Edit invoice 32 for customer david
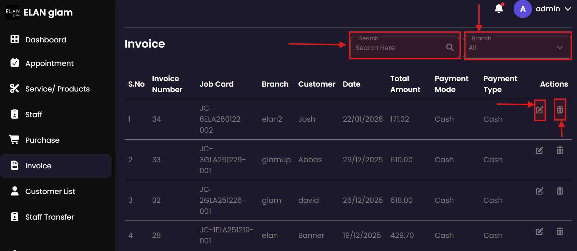 (539, 191)
